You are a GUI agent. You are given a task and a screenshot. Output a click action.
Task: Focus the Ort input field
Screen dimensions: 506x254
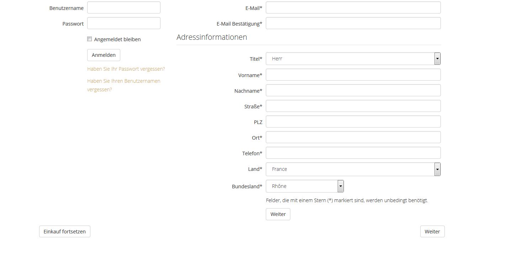pos(353,137)
